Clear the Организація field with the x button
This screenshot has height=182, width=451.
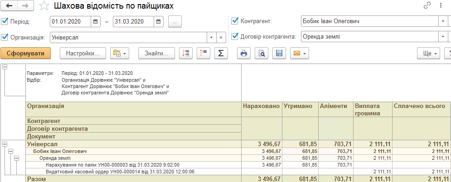221,37
